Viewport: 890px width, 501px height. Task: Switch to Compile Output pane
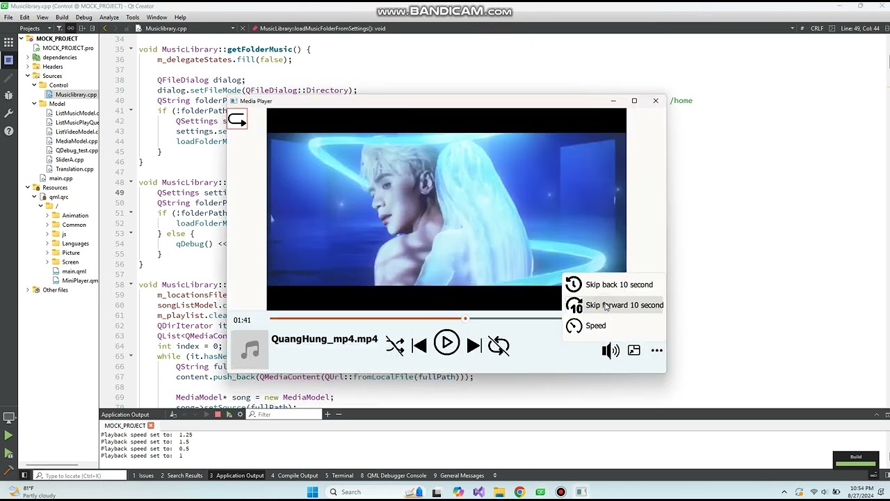[x=295, y=476]
